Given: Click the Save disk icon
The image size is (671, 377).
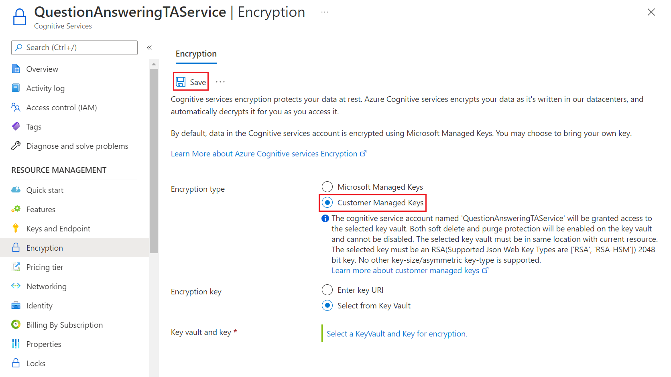Looking at the screenshot, I should click(181, 82).
